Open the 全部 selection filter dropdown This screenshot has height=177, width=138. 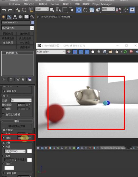tap(42, 9)
